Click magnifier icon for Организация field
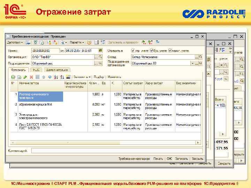 coord(100,57)
